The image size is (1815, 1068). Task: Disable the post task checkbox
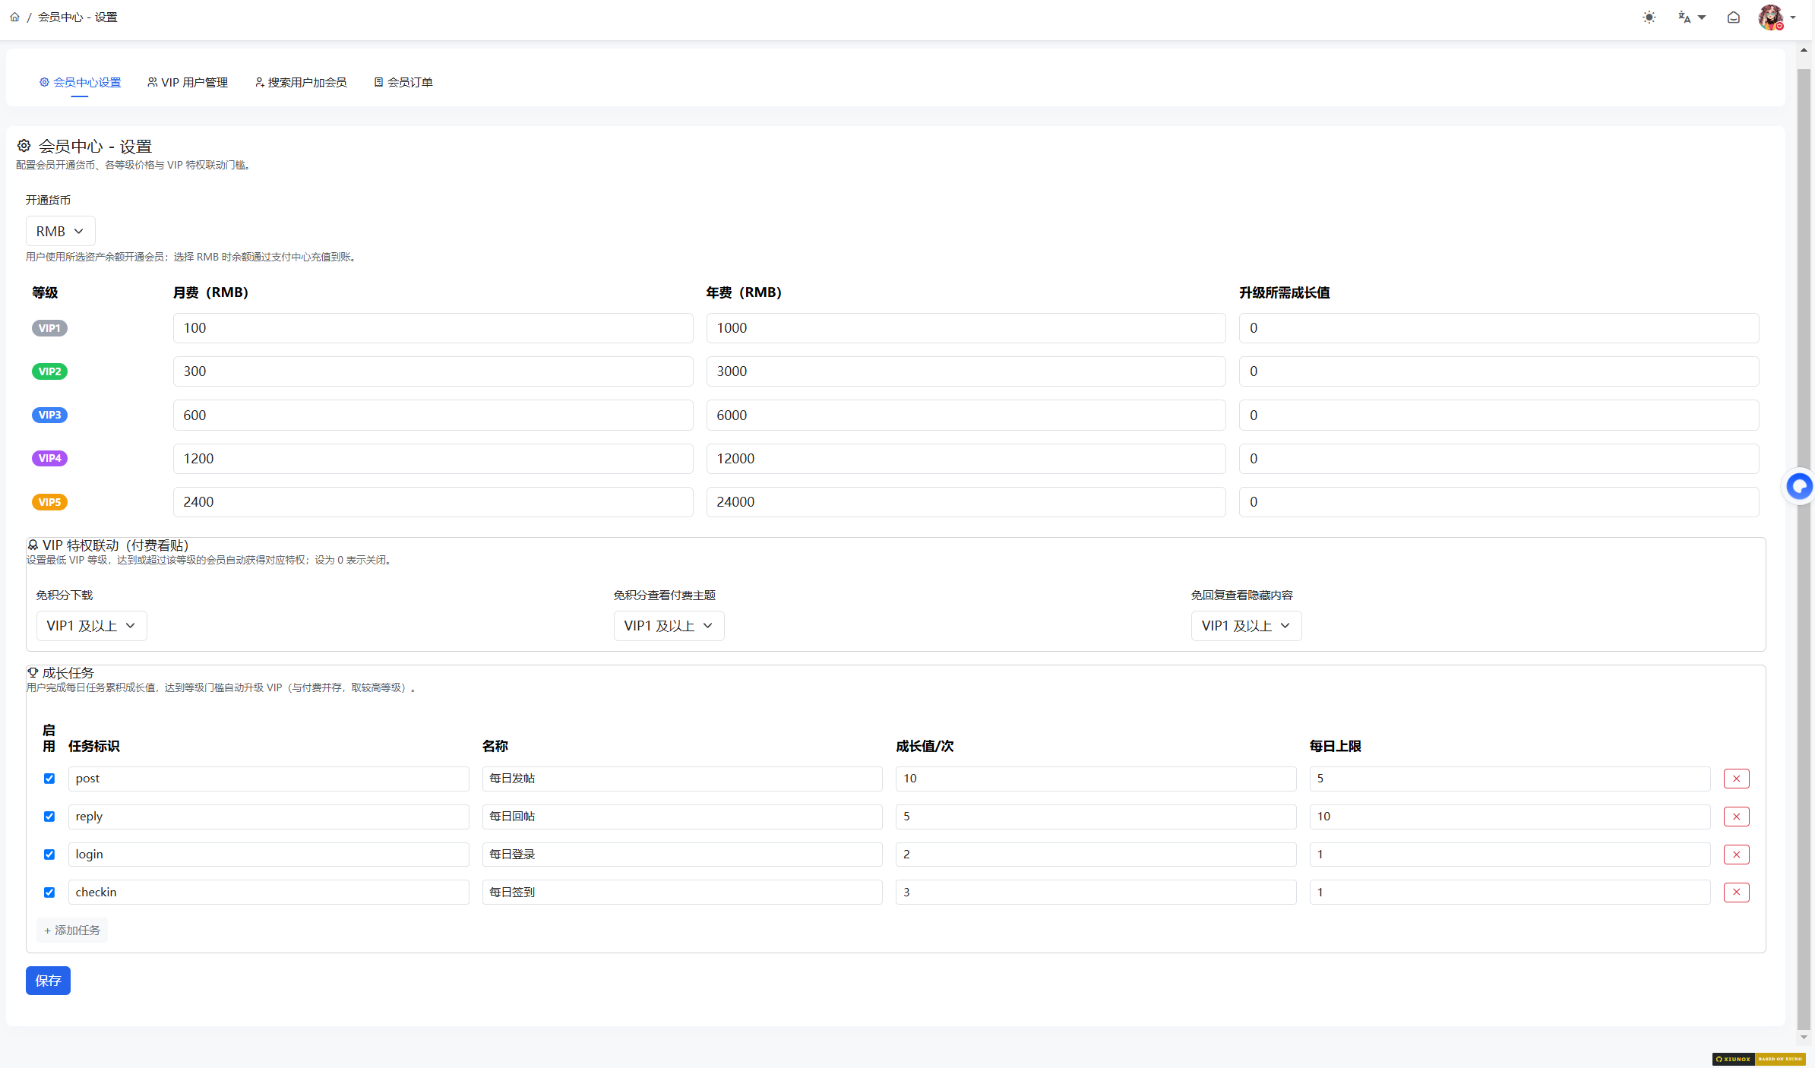click(49, 779)
